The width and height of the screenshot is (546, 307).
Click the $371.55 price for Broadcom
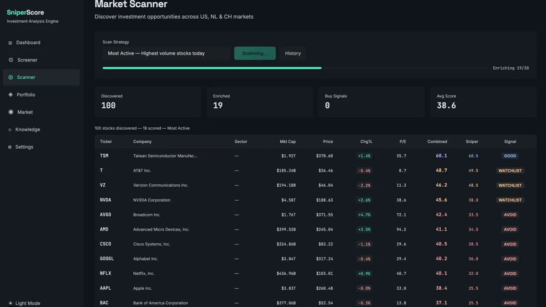coord(324,215)
